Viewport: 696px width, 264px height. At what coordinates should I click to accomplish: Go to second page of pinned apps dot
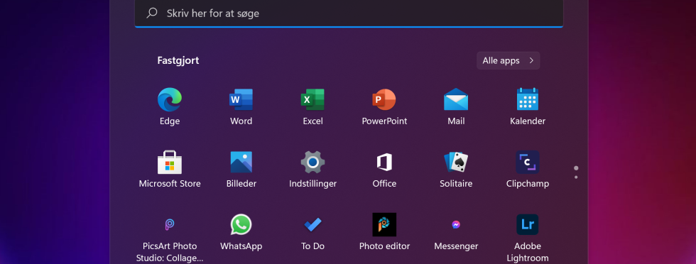[x=576, y=177]
